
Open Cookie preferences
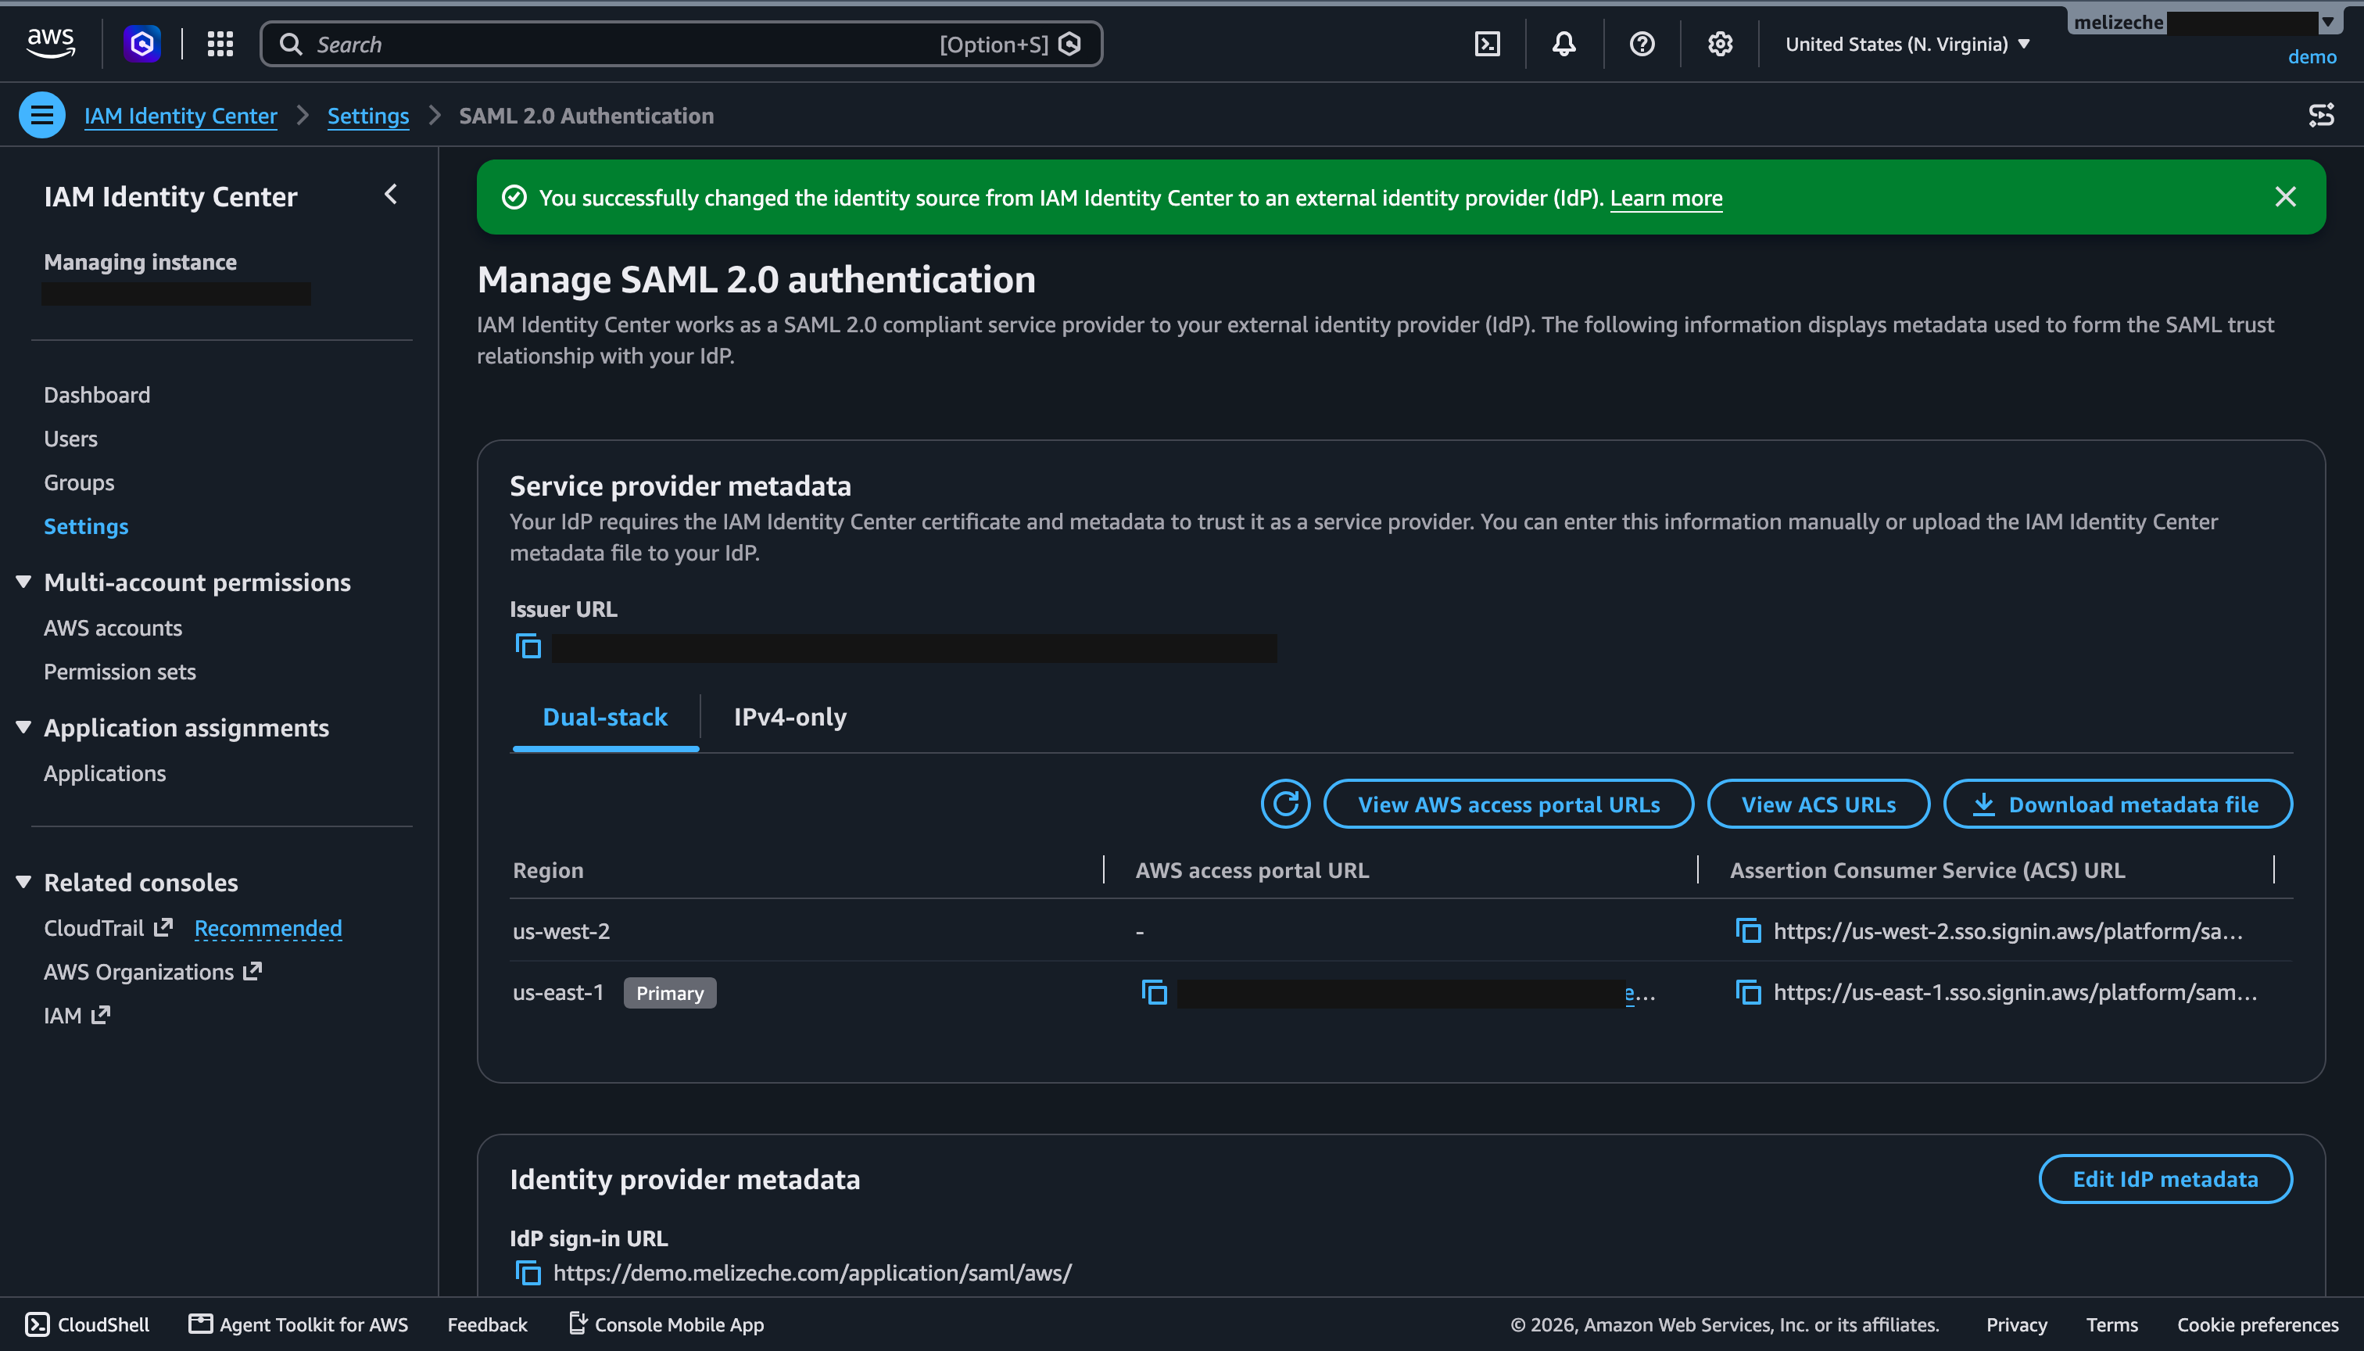click(x=2258, y=1324)
